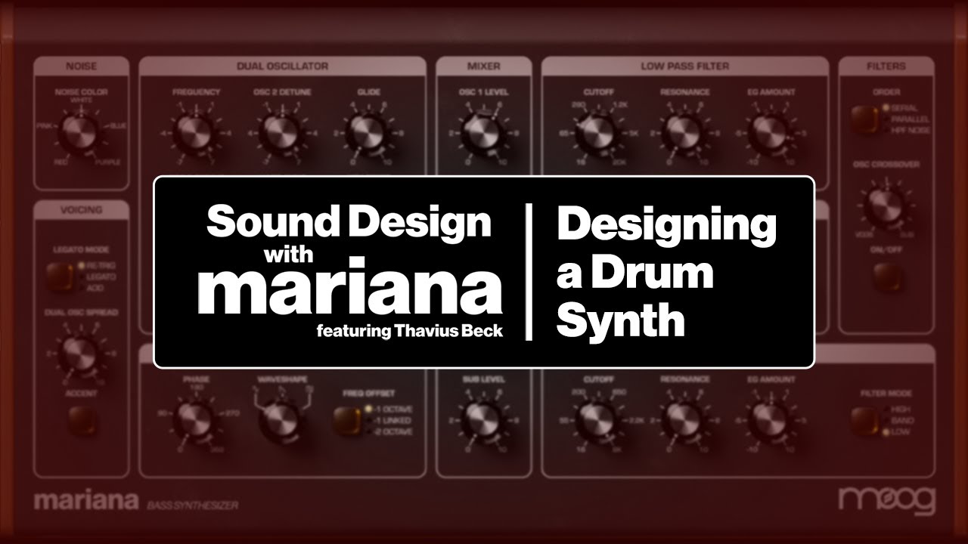Click the OSC 2 Detune knob
The width and height of the screenshot is (968, 544).
pos(281,133)
